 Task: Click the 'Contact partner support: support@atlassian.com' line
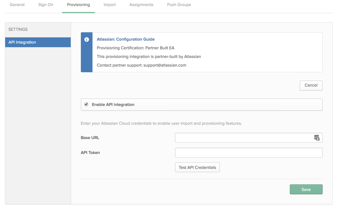(x=141, y=65)
